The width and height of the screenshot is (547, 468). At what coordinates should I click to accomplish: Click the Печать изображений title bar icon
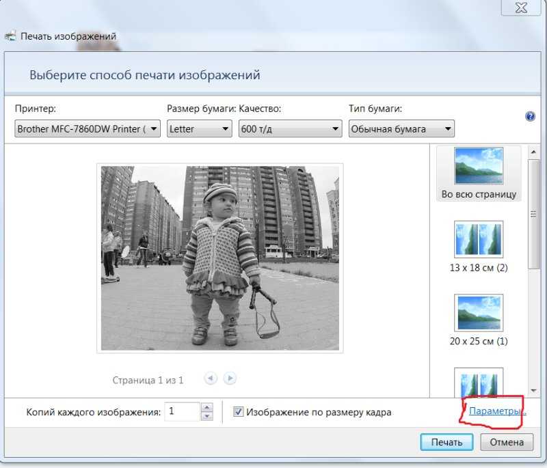(10, 36)
